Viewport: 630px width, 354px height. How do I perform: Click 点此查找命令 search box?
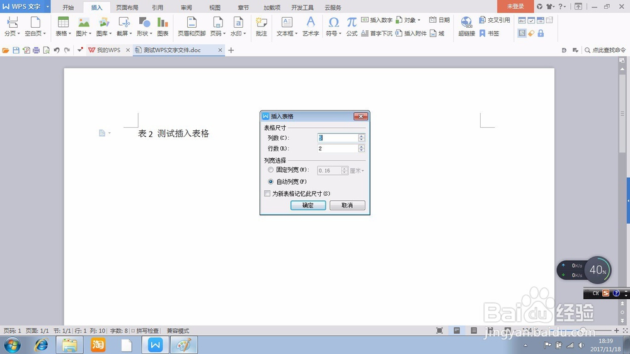[x=605, y=50]
